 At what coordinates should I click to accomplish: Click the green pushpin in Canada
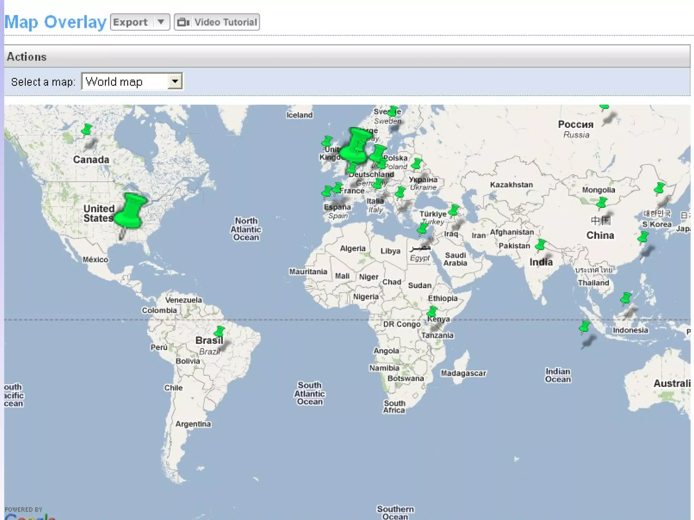click(87, 129)
